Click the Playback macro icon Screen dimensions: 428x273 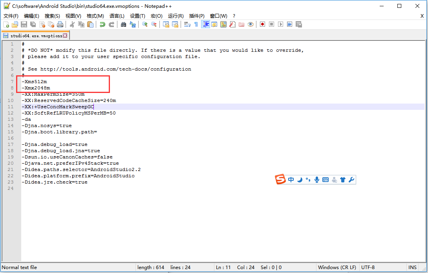pyautogui.click(x=281, y=25)
